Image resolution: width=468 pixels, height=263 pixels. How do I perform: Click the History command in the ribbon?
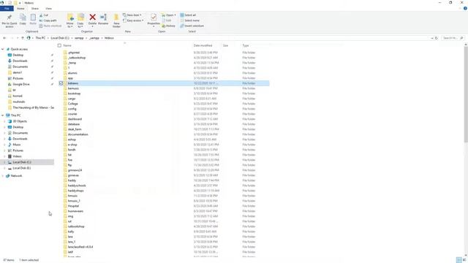coord(169,26)
